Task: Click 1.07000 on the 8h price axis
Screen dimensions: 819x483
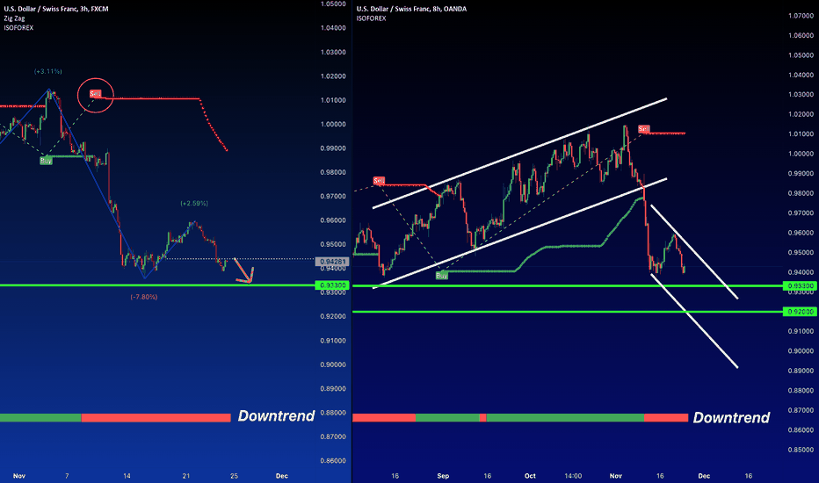Action: (x=801, y=16)
